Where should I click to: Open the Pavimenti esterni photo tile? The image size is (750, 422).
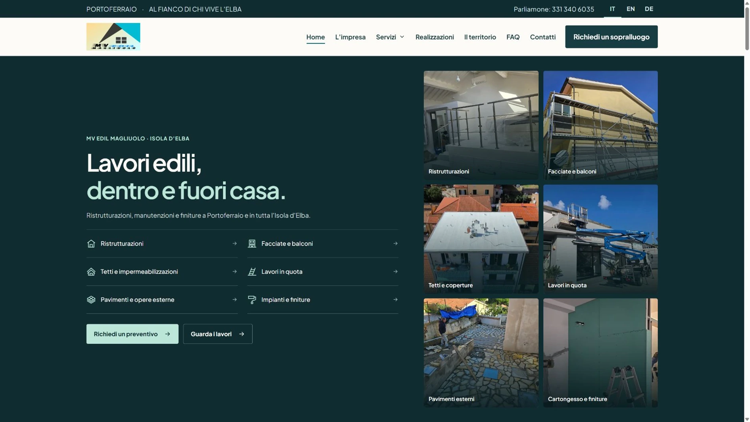tap(481, 353)
